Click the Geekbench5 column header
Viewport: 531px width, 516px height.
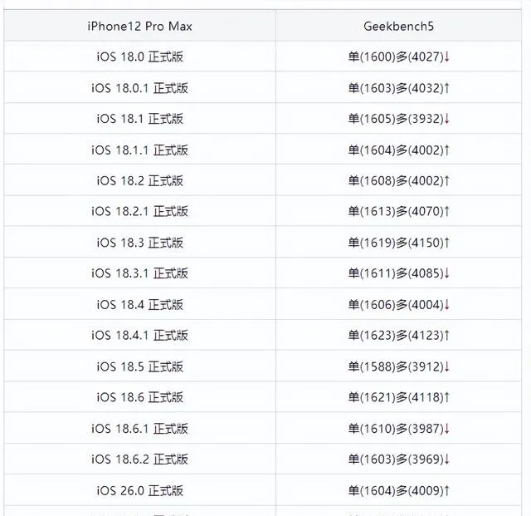[398, 26]
